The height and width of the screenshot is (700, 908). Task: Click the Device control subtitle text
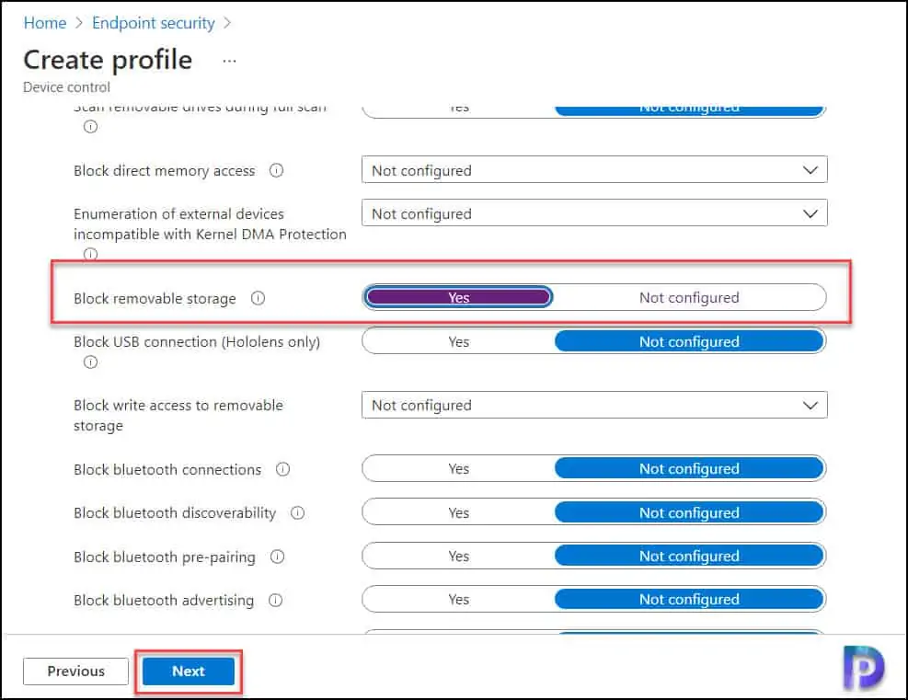pos(66,87)
